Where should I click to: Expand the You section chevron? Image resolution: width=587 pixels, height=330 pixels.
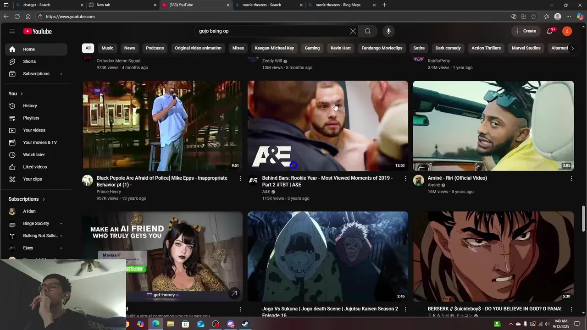(22, 93)
